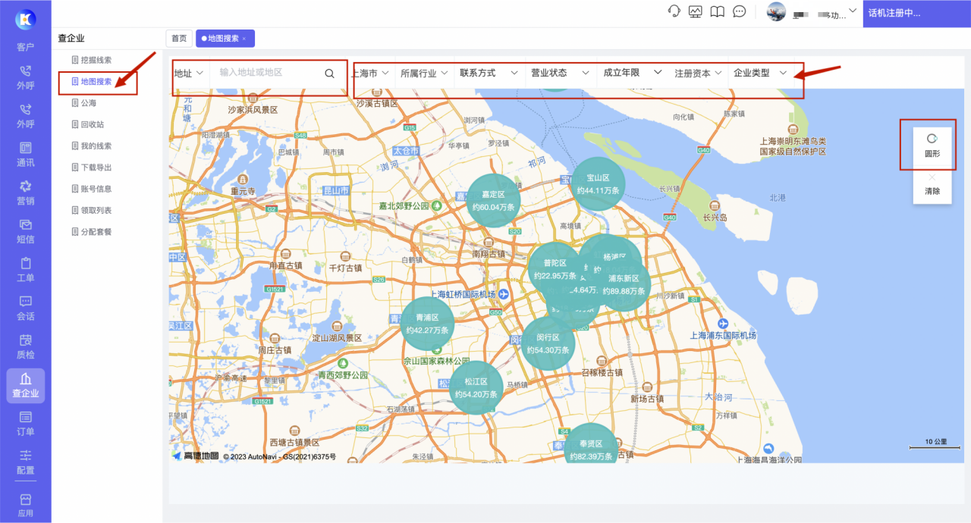Click the app logo at top-left

tap(25, 18)
